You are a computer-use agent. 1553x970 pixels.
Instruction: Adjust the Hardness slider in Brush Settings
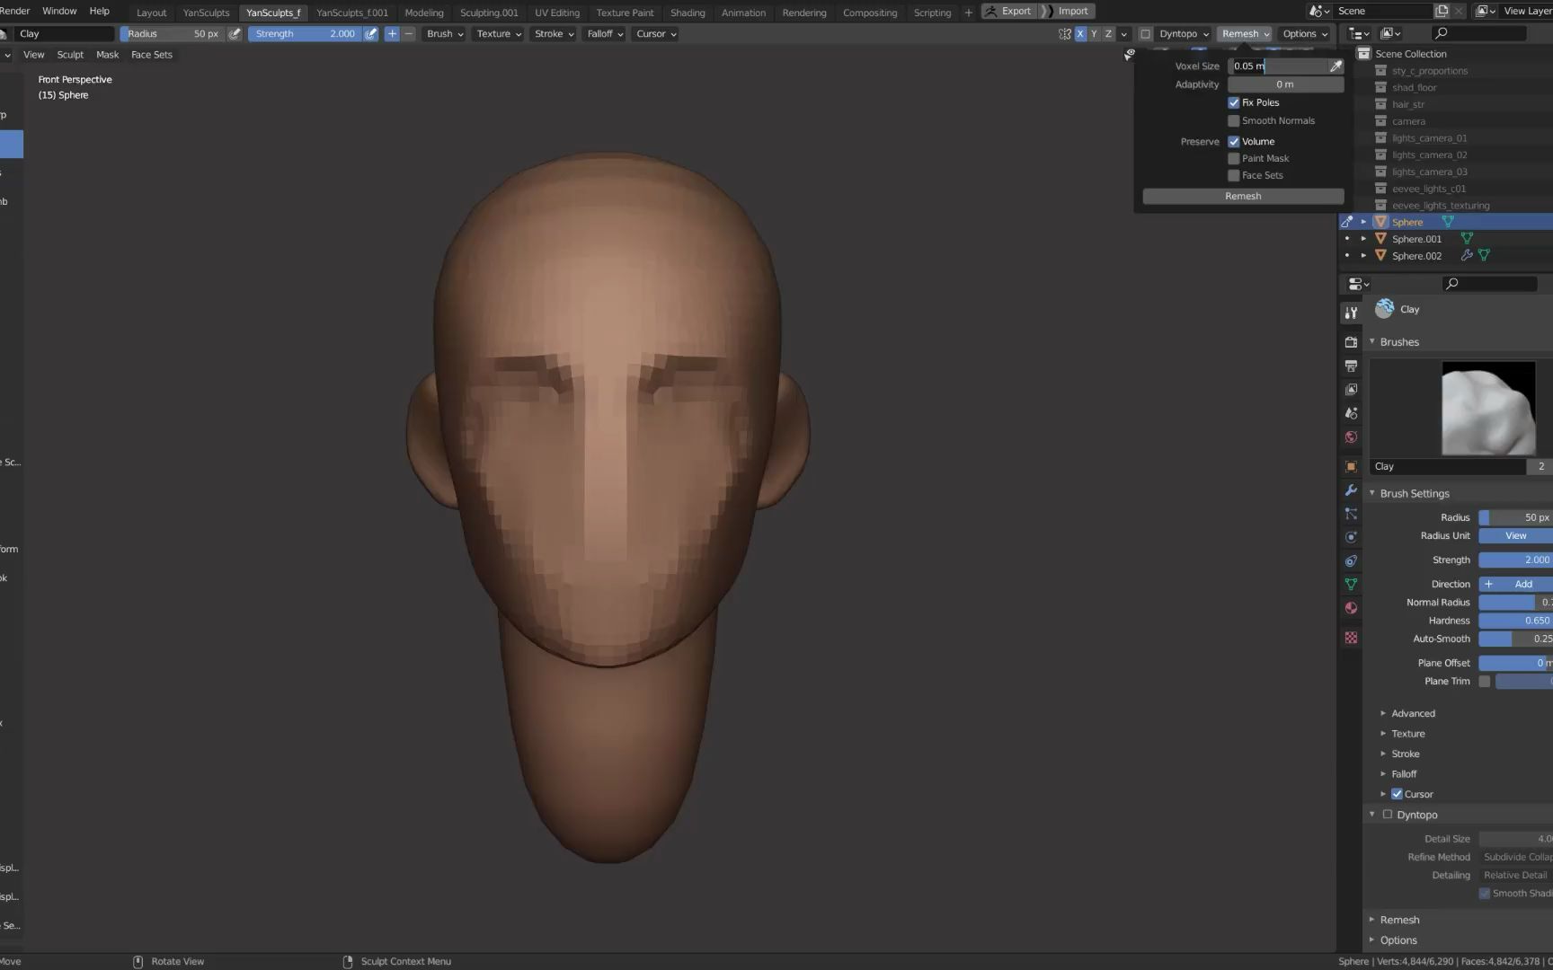pyautogui.click(x=1515, y=621)
